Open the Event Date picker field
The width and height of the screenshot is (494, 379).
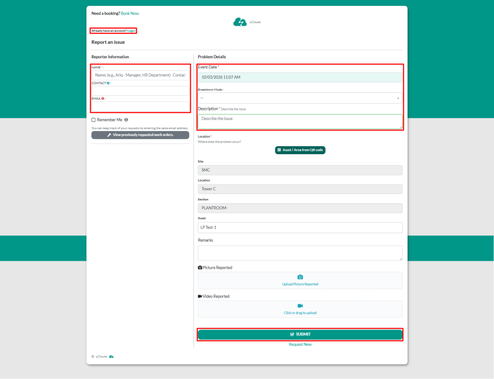pos(300,77)
